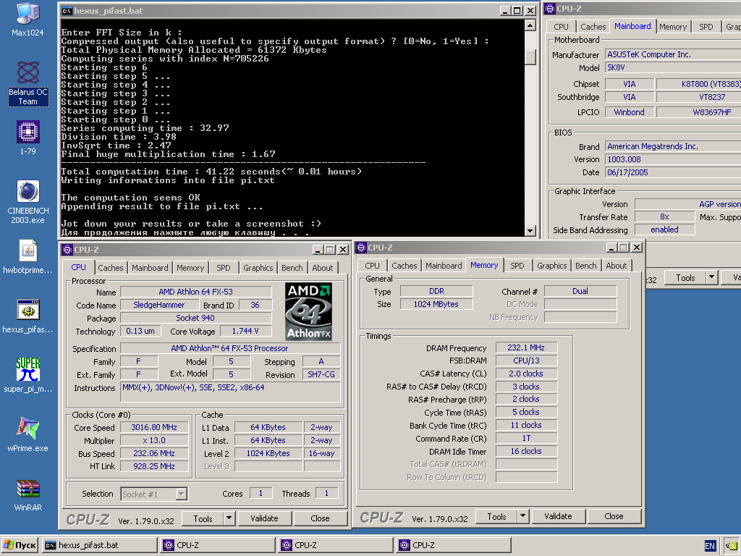This screenshot has width=741, height=556.
Task: Switch to the third CPU-Z taskbar button
Action: pos(454,545)
